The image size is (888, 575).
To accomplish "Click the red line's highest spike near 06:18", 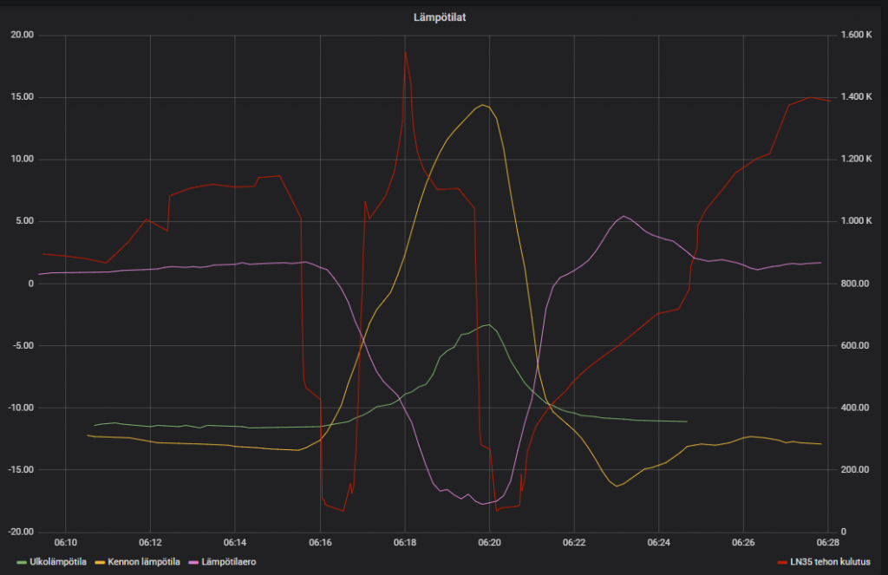I will tap(405, 51).
